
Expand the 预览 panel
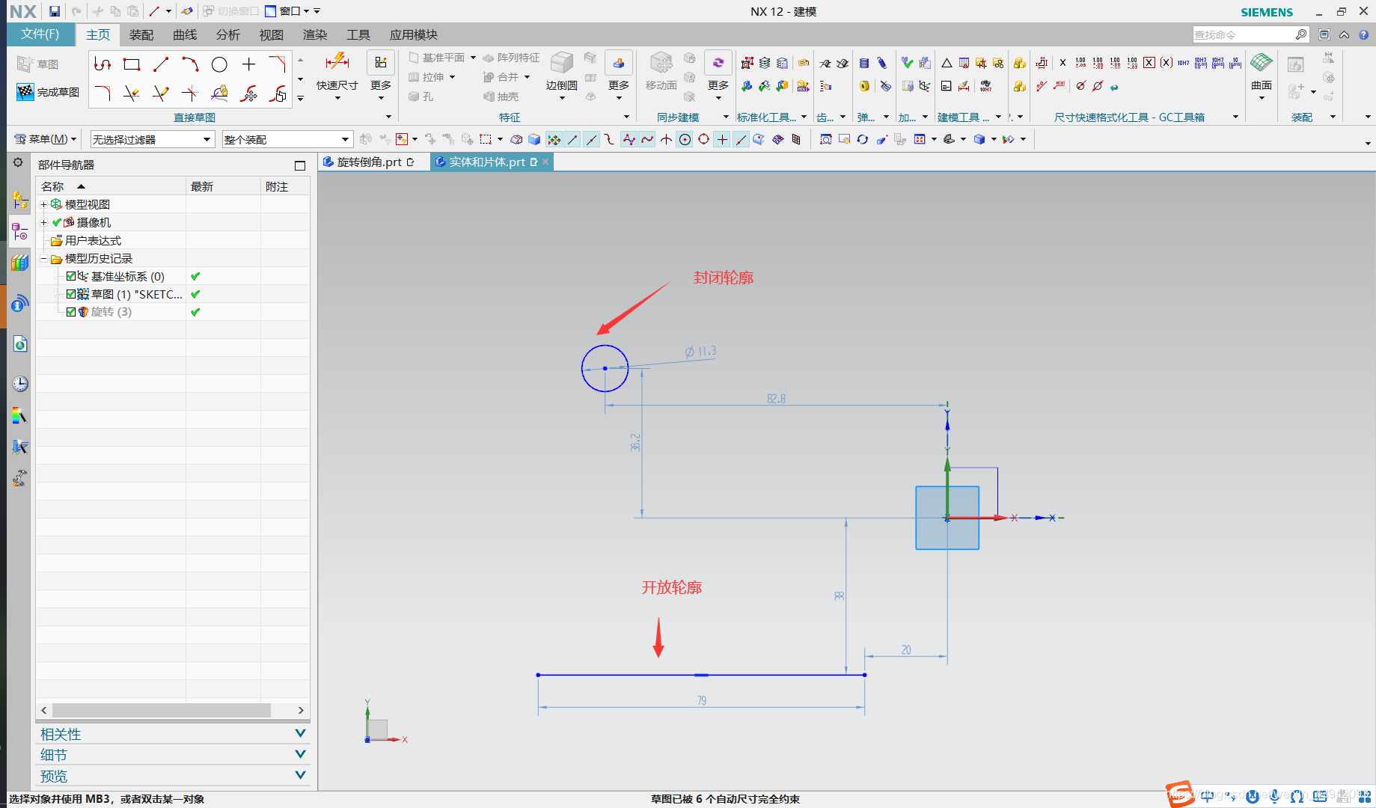pos(173,776)
